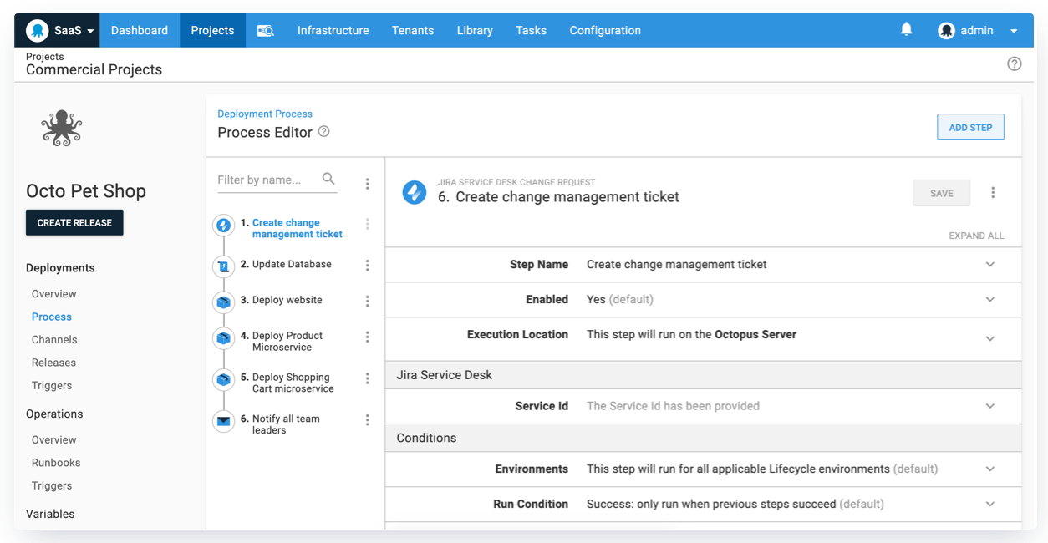
Task: Select the Deploy website step
Action: (x=281, y=300)
